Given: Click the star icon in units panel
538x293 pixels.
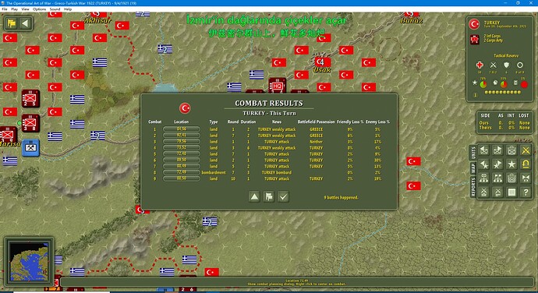Looking at the screenshot, I should [x=511, y=164].
